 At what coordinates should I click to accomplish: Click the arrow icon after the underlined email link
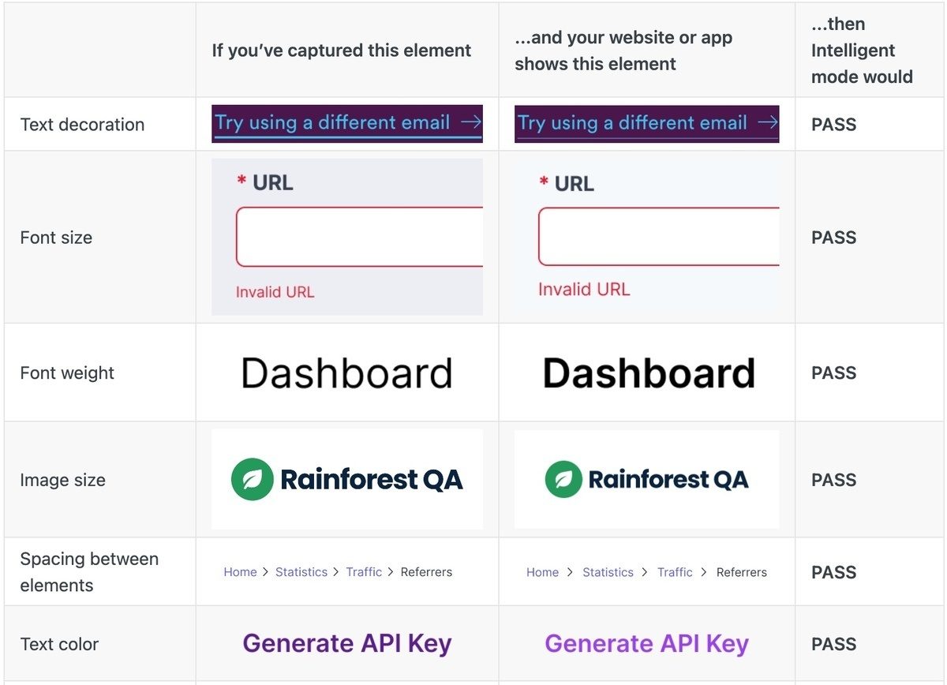pos(471,122)
